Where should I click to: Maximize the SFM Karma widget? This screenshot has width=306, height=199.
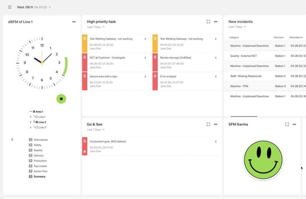[287, 124]
